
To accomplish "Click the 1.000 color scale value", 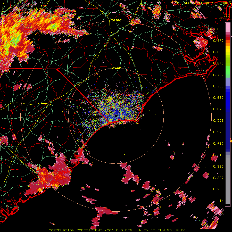I will point(218,29).
